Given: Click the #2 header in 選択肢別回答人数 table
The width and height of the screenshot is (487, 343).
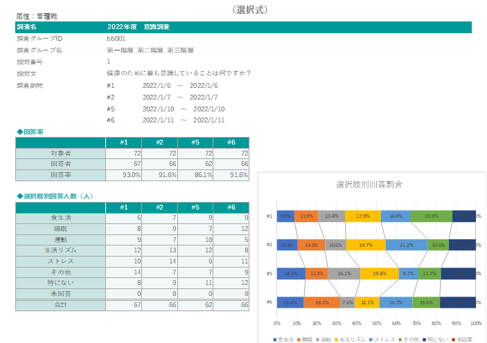Looking at the screenshot, I should [159, 207].
